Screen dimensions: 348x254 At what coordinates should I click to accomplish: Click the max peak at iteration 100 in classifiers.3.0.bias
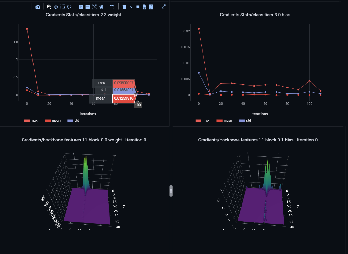click(x=309, y=81)
